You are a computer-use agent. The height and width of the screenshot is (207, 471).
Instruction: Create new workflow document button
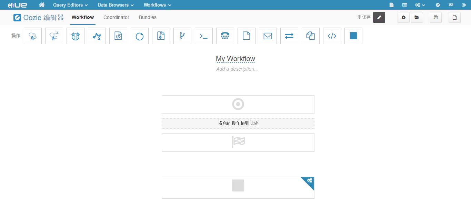tap(454, 18)
